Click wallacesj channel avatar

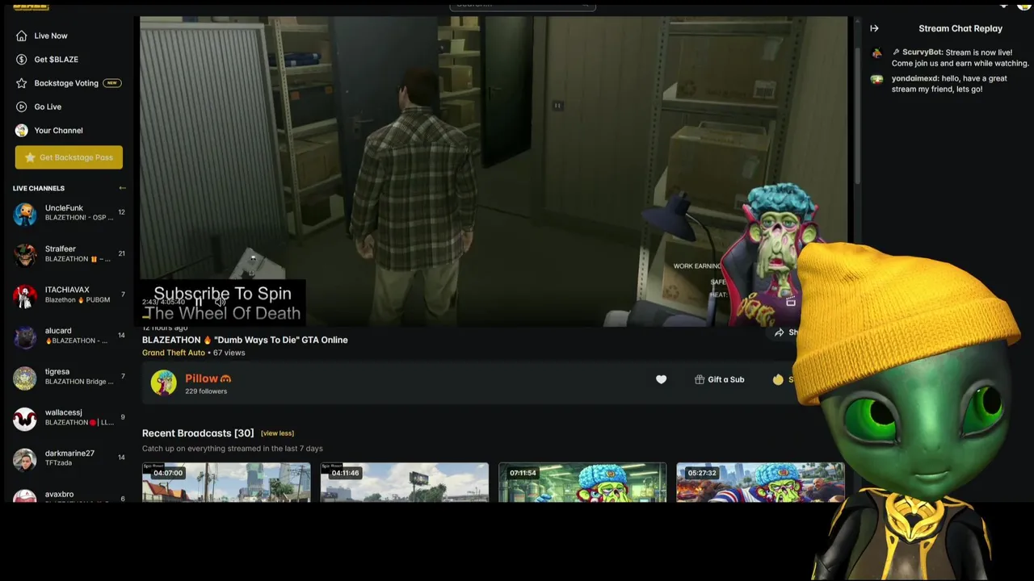pyautogui.click(x=25, y=418)
